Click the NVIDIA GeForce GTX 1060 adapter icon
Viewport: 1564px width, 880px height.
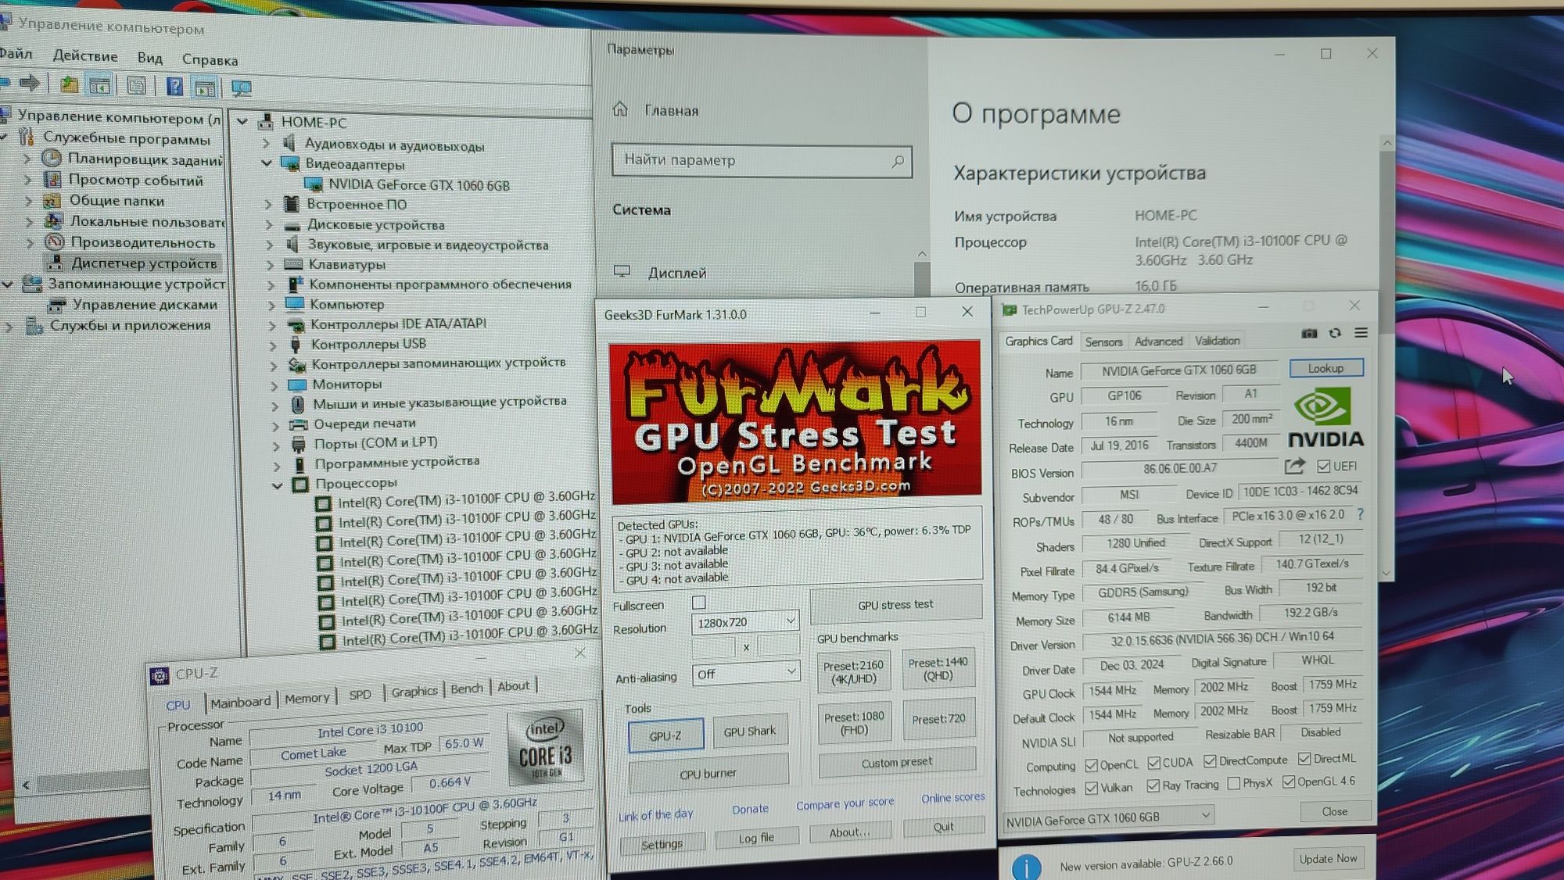click(314, 184)
